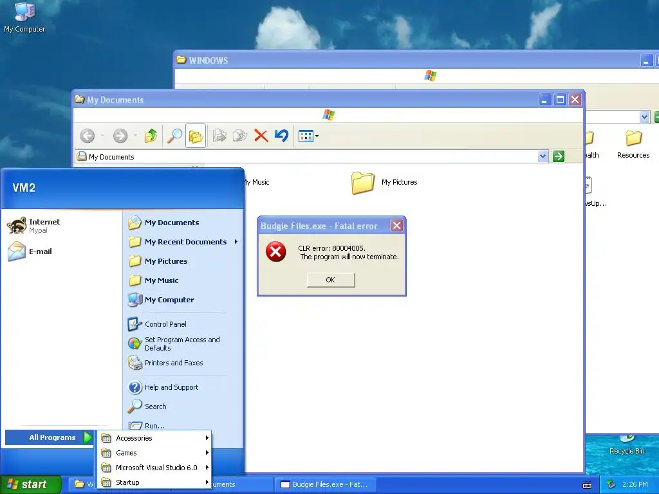Click the Back arrow in My Documents toolbar

88,136
